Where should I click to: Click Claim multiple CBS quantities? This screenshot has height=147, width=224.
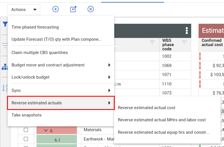point(40,53)
